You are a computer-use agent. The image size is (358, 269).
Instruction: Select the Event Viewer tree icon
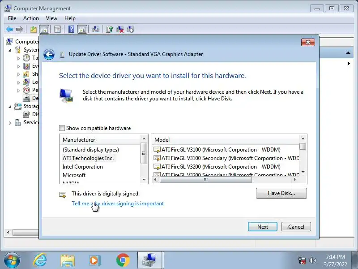pos(26,66)
